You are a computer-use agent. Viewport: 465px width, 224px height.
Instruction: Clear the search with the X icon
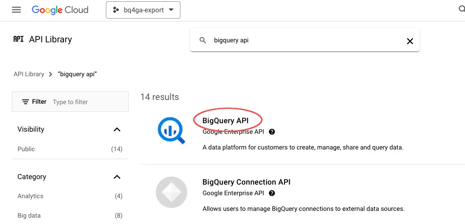[410, 41]
